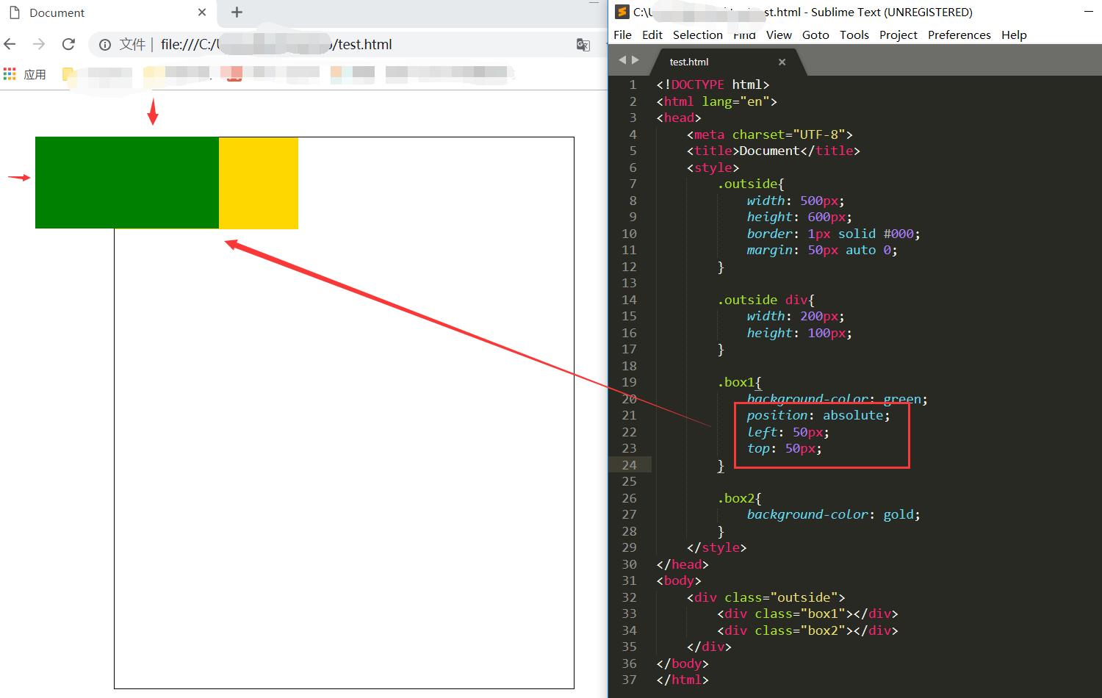Open the Goto menu
Image resolution: width=1102 pixels, height=698 pixels.
coord(815,35)
